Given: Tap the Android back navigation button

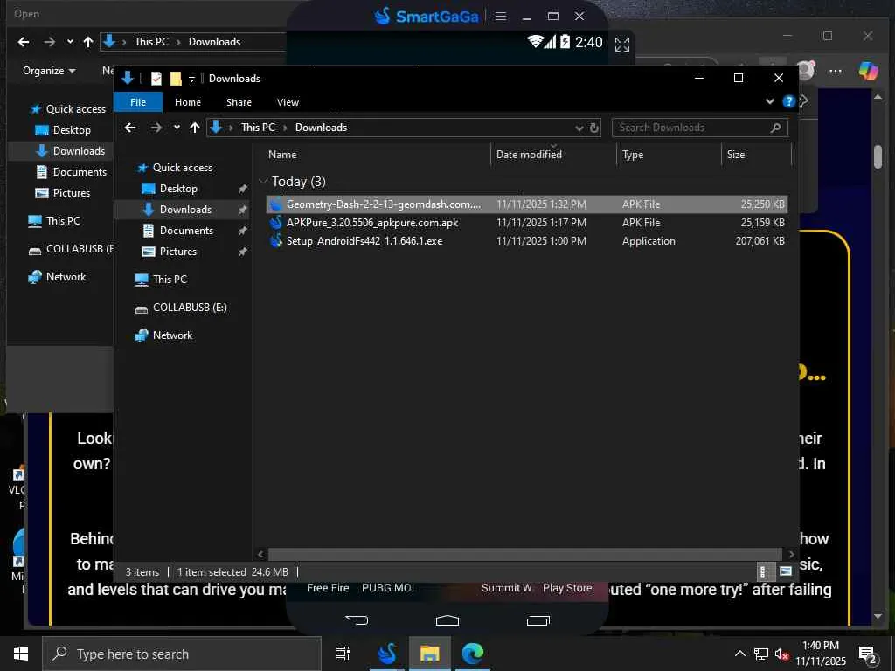Looking at the screenshot, I should pos(357,619).
